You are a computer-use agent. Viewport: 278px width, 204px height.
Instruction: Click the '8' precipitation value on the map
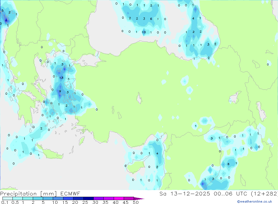click(228, 164)
